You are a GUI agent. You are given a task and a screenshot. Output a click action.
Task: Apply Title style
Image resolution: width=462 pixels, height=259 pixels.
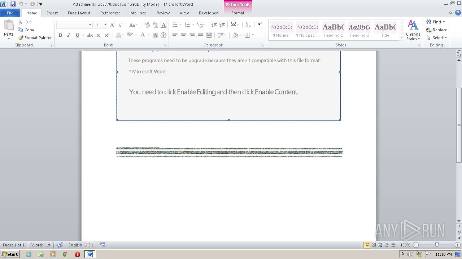click(385, 30)
